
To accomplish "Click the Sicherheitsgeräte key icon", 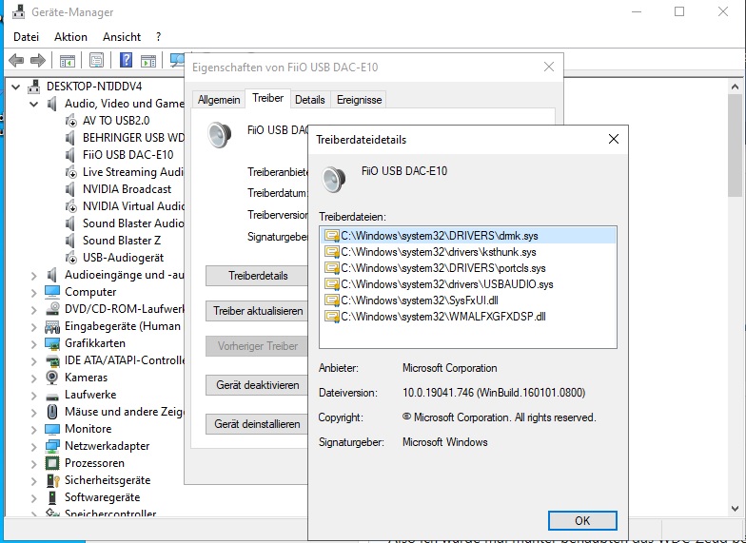I will tap(52, 480).
